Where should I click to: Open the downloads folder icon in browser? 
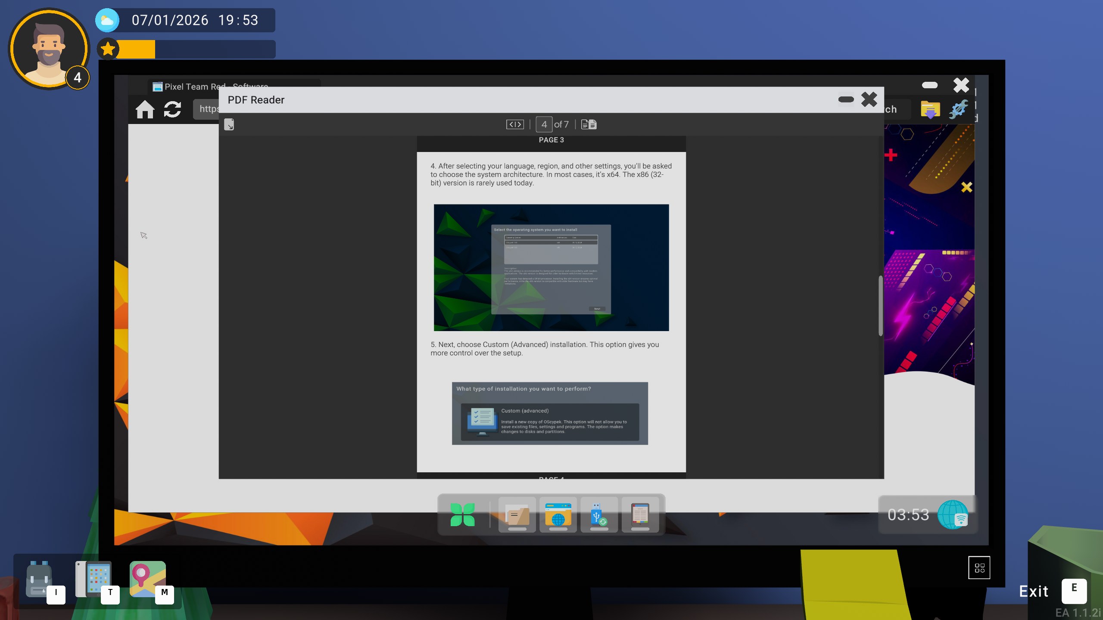coord(930,109)
